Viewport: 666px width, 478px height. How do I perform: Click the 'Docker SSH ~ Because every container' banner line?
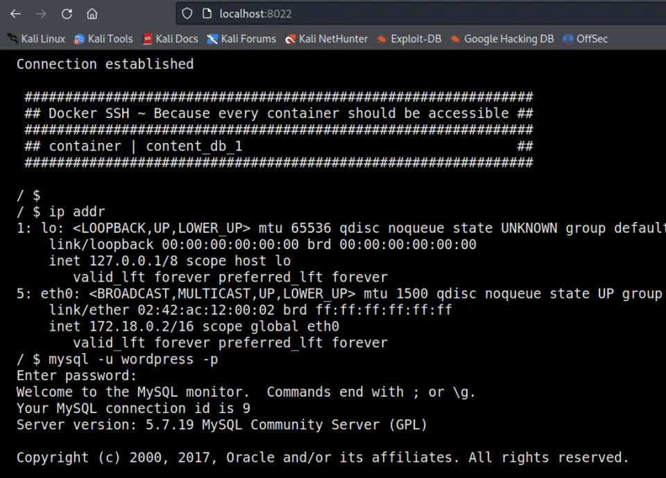[x=279, y=114]
